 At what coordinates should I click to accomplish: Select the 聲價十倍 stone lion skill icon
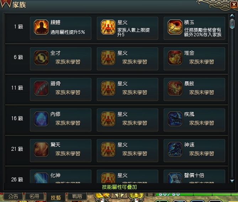pos(175,178)
